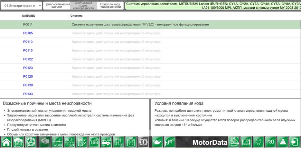Click 'Нажмите здесь' info text for P0105
Image resolution: width=301 pixels, height=148 pixels.
click(x=116, y=33)
